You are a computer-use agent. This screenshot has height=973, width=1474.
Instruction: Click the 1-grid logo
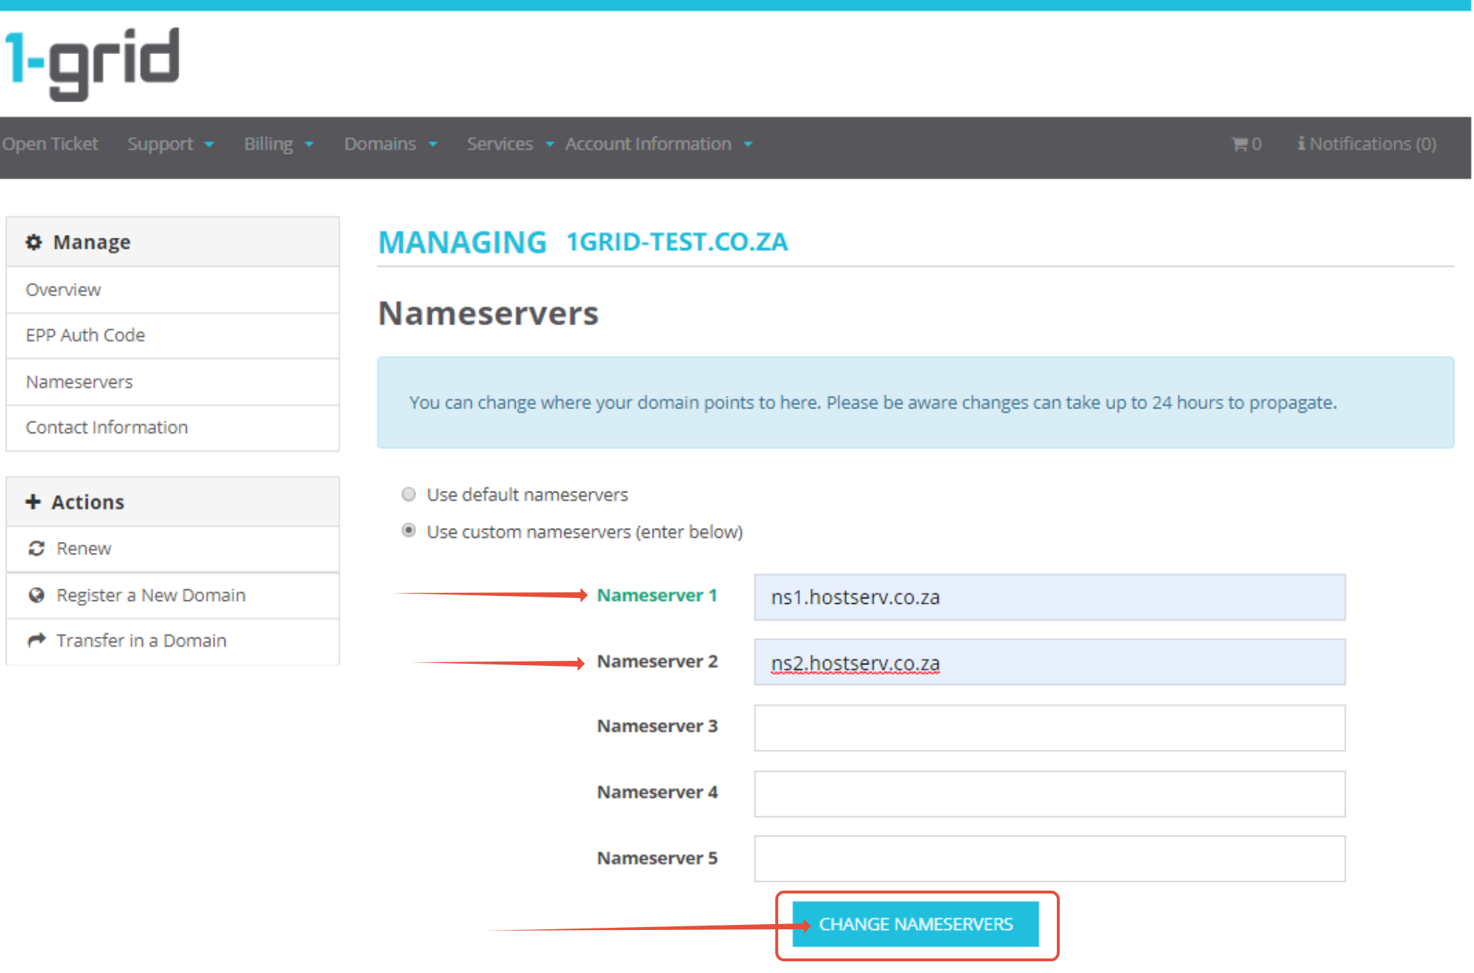click(x=93, y=63)
